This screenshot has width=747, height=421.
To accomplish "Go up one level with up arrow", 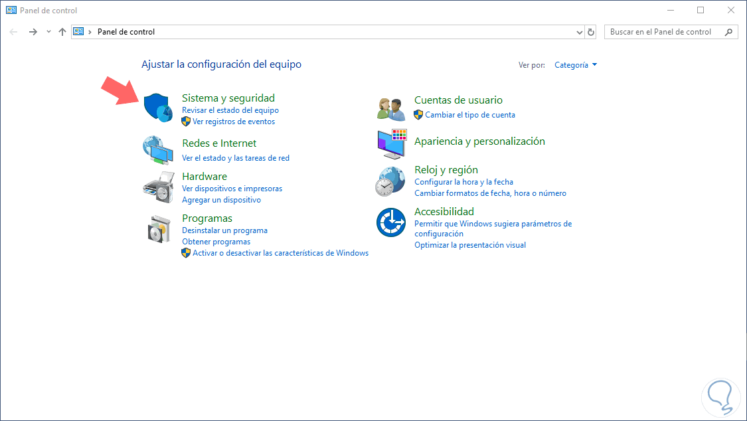I will [62, 32].
